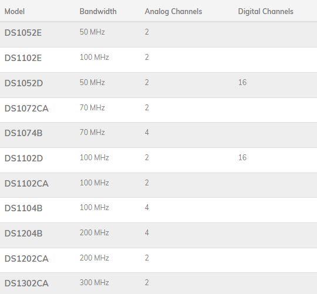Select the 300 MHz bandwidth cell
317x294 pixels.
[95, 282]
